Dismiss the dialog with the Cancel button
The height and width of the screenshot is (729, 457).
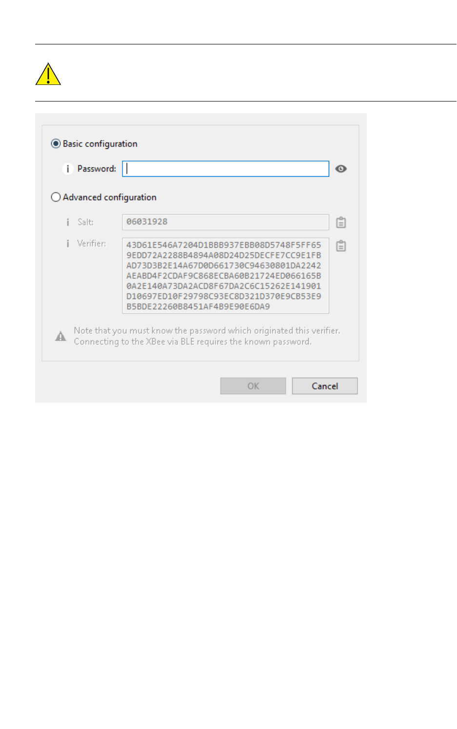tap(325, 386)
